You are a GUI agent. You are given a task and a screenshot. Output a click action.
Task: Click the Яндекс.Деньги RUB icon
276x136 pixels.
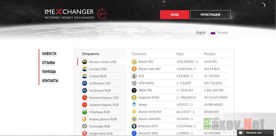coord(85,119)
